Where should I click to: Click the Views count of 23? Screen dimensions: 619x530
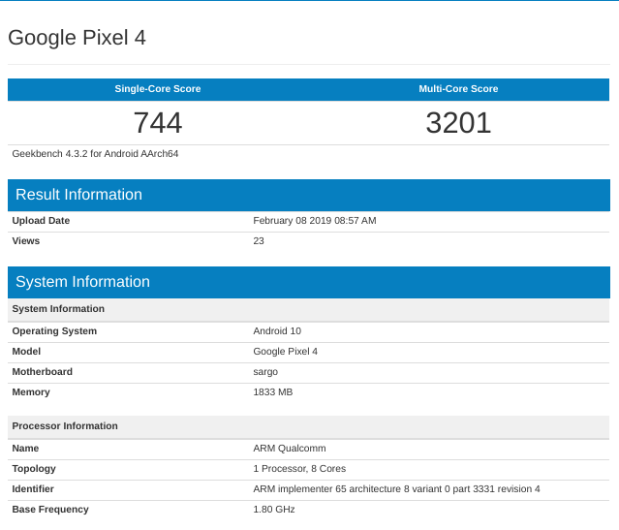pos(259,240)
